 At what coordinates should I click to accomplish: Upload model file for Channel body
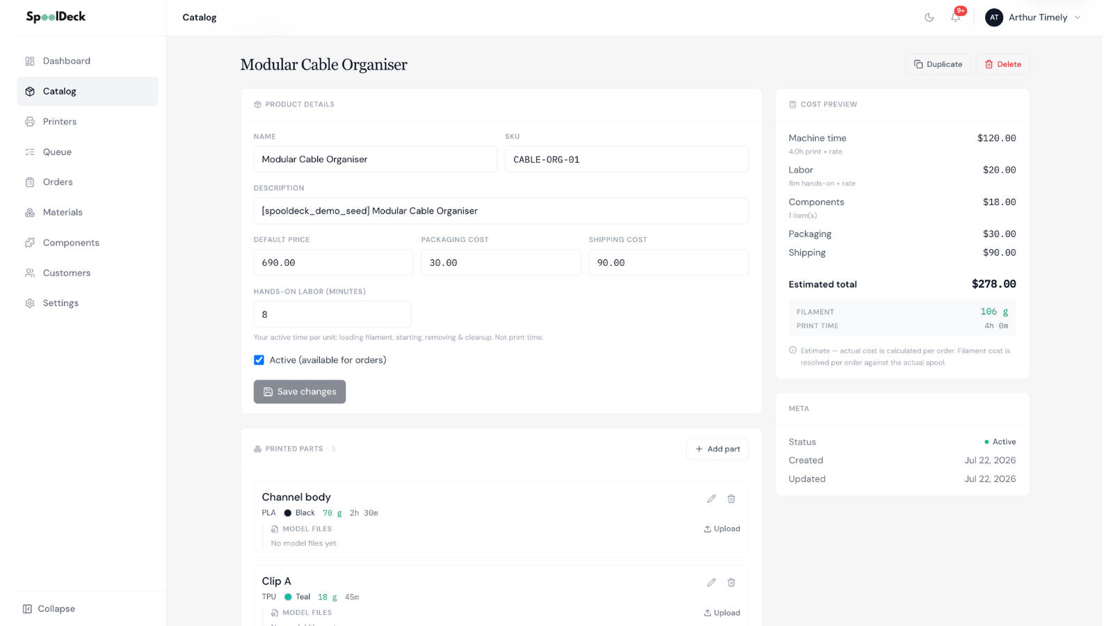point(722,529)
